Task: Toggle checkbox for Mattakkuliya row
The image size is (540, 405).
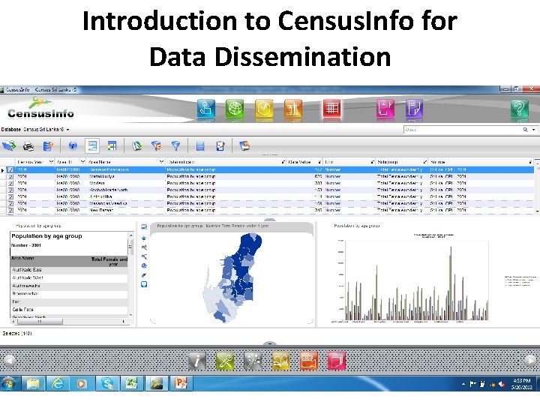Action: click(x=10, y=176)
